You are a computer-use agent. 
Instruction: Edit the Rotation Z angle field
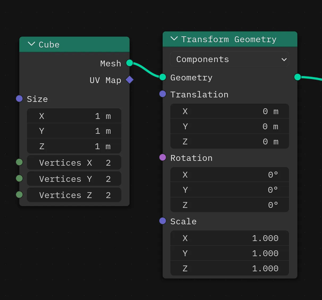click(x=229, y=205)
